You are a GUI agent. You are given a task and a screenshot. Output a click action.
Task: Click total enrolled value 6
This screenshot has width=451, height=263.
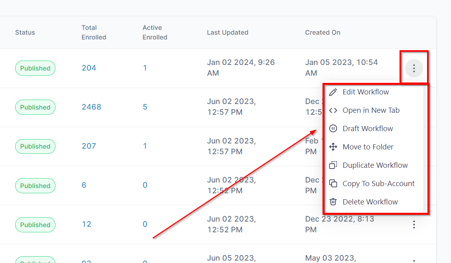click(84, 185)
